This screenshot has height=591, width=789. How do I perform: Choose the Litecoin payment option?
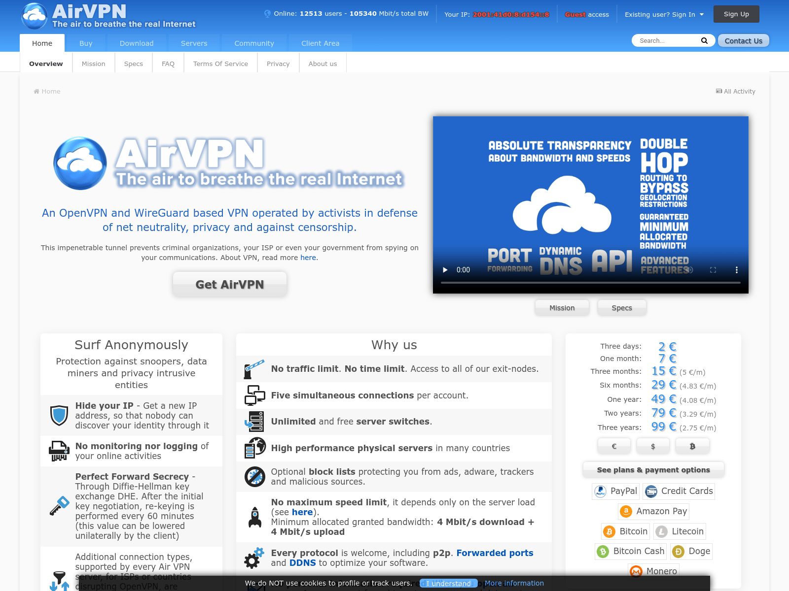[680, 531]
